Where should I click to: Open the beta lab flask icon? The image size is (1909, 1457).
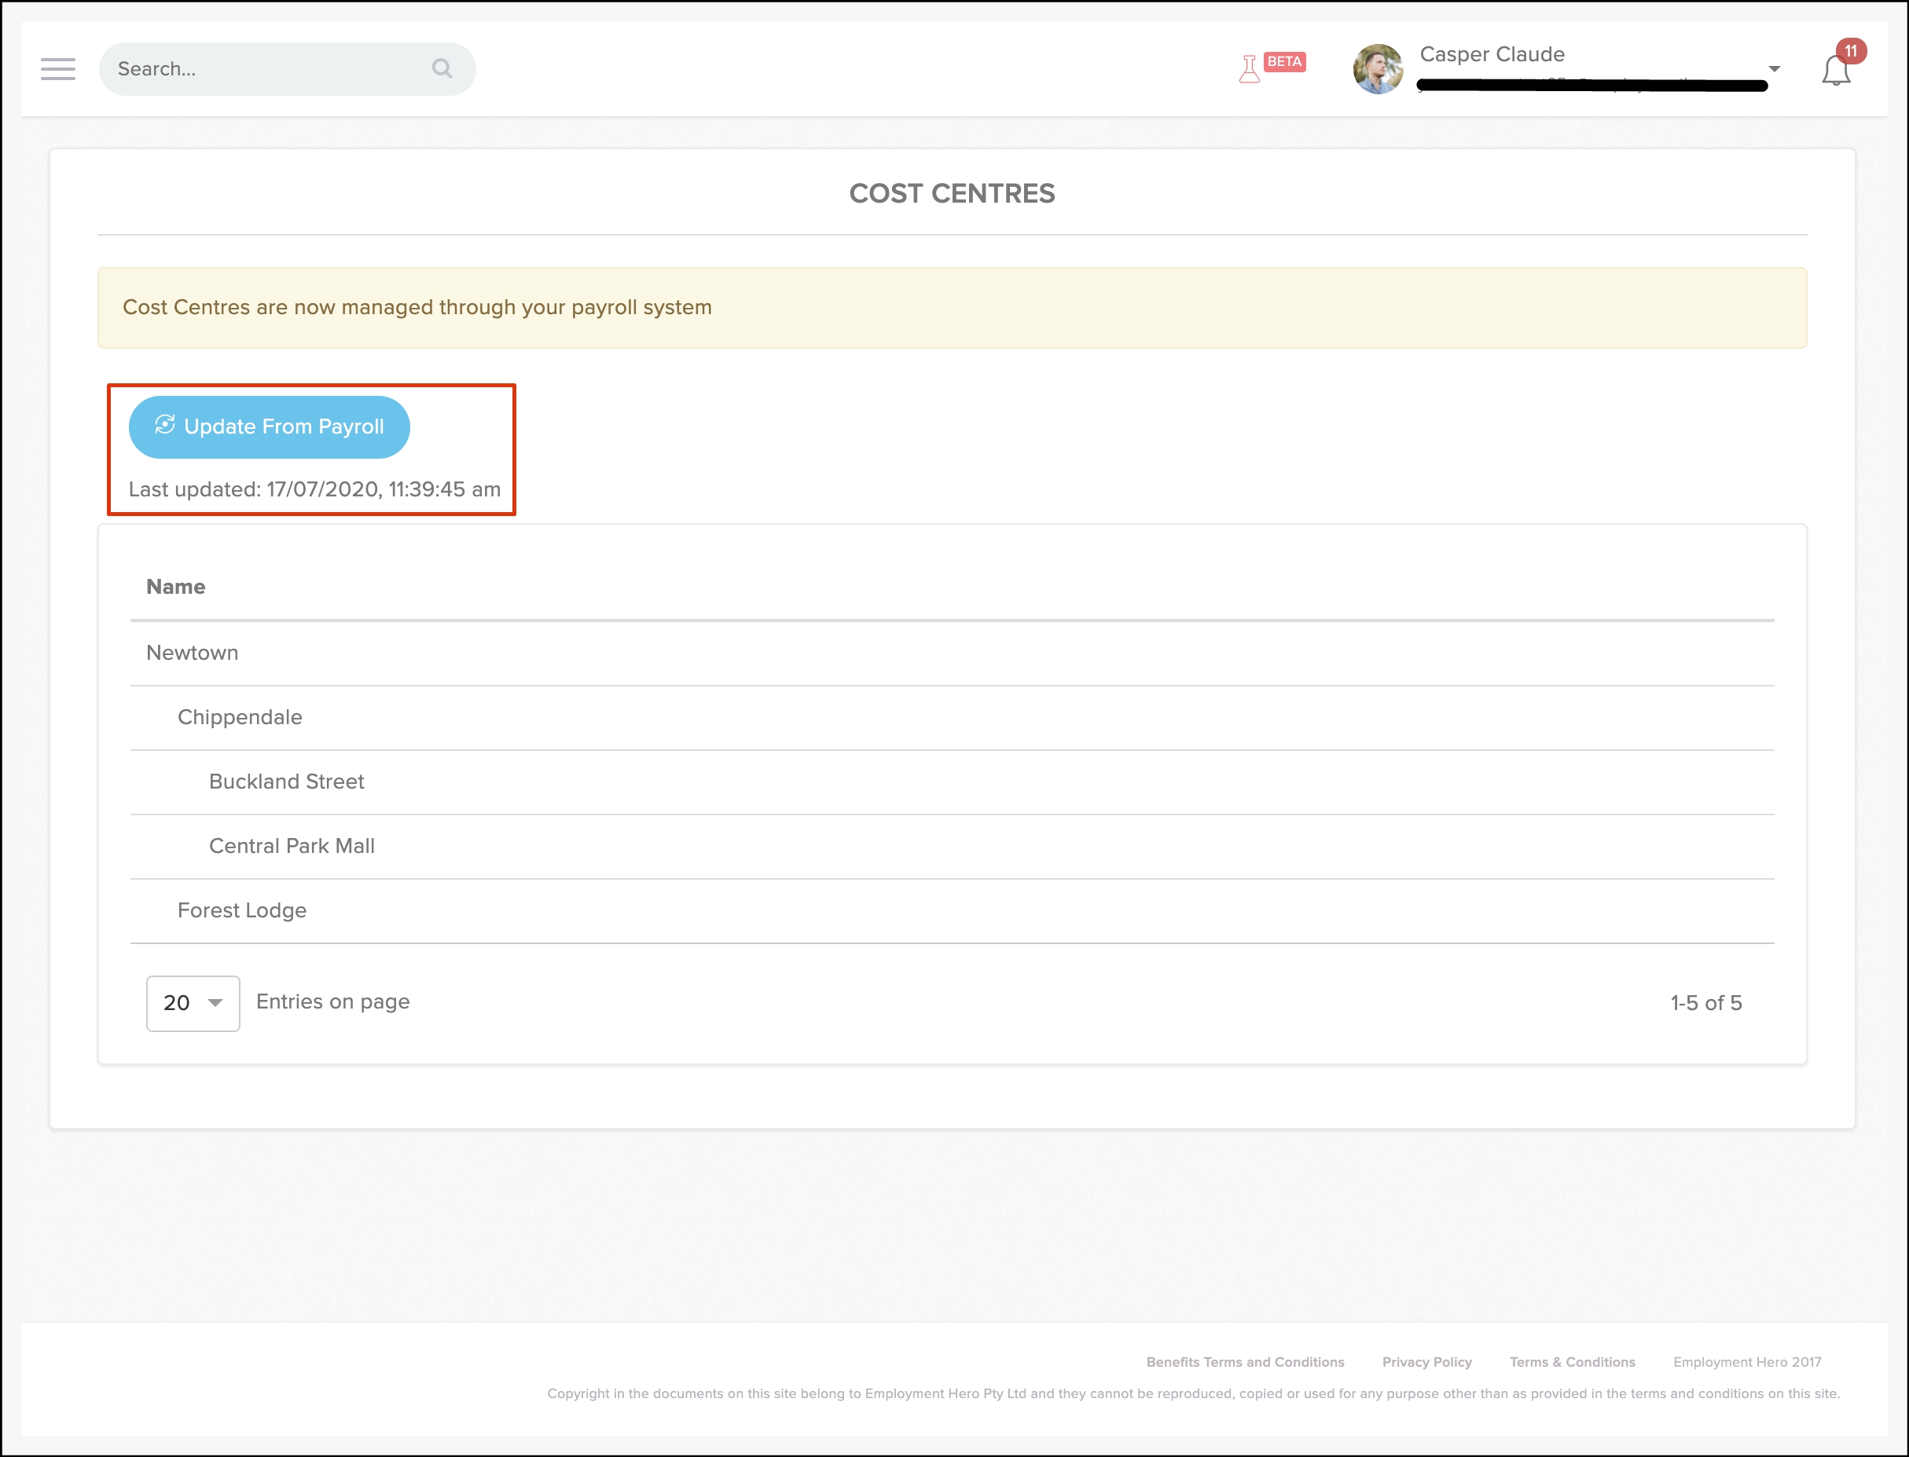pos(1249,68)
